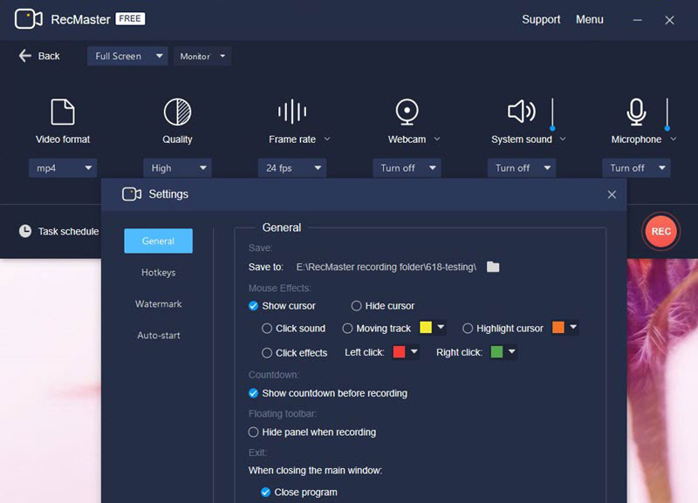Click the Back arrow icon
698x503 pixels.
25,56
